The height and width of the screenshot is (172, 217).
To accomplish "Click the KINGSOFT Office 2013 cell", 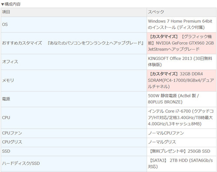I will pos(181,62).
